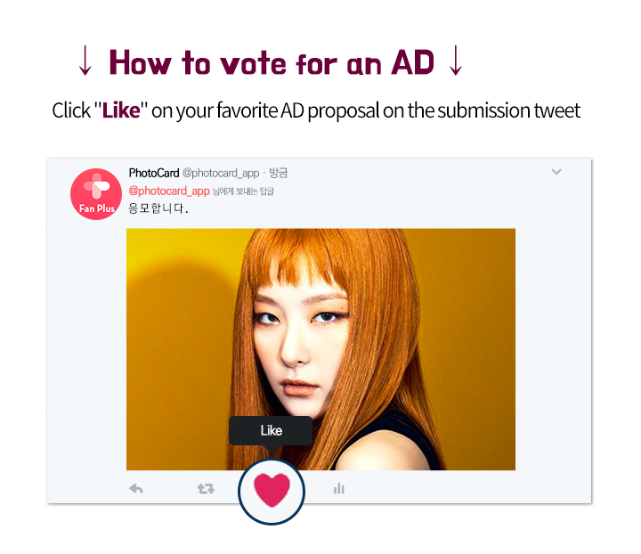Image resolution: width=641 pixels, height=554 pixels.
Task: Open the tweet analytics bar chart icon
Action: (339, 488)
